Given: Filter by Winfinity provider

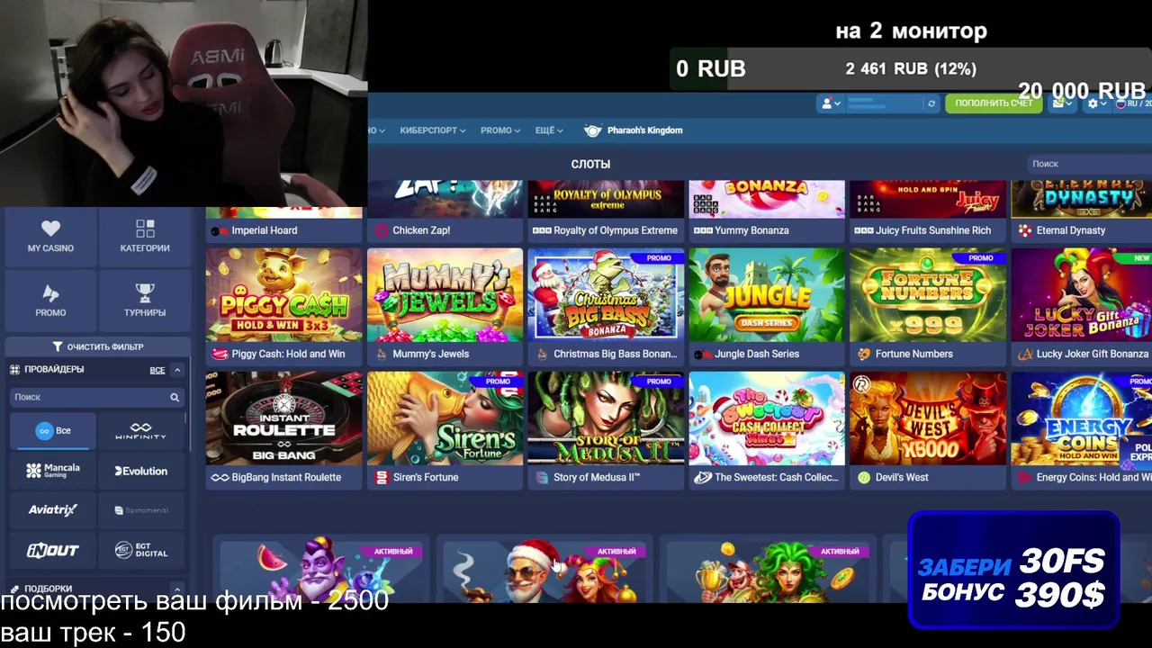Looking at the screenshot, I should pos(140,431).
